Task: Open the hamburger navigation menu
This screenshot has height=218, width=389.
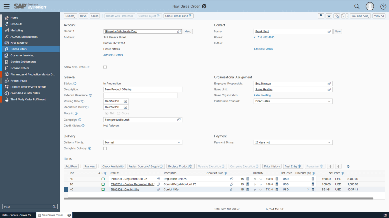Action: click(x=6, y=6)
